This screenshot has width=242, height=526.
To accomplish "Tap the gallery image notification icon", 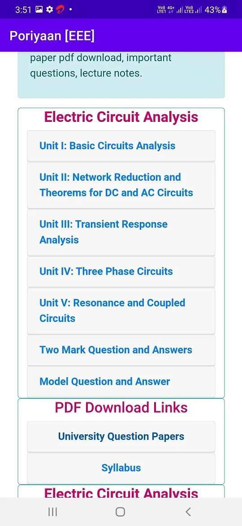I will pyautogui.click(x=39, y=10).
